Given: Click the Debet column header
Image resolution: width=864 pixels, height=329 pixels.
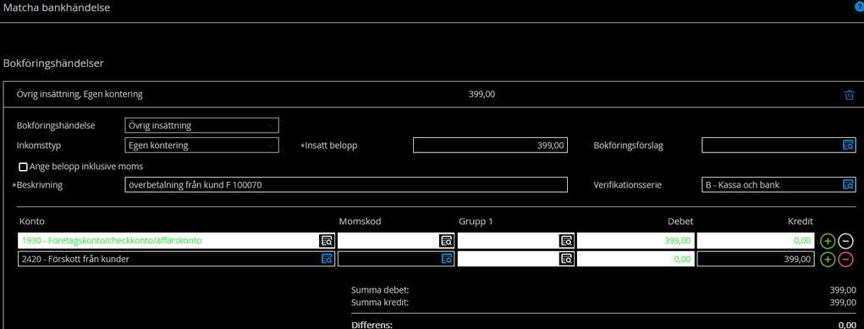Looking at the screenshot, I should tap(680, 222).
